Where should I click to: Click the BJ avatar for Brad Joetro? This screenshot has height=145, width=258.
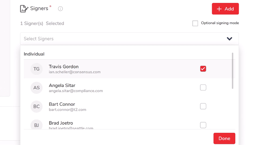tap(36, 125)
